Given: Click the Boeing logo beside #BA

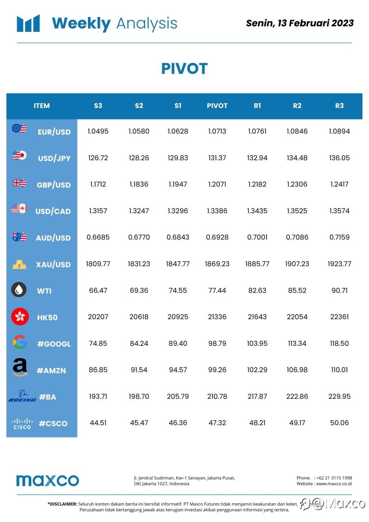Looking at the screenshot, I should (22, 396).
